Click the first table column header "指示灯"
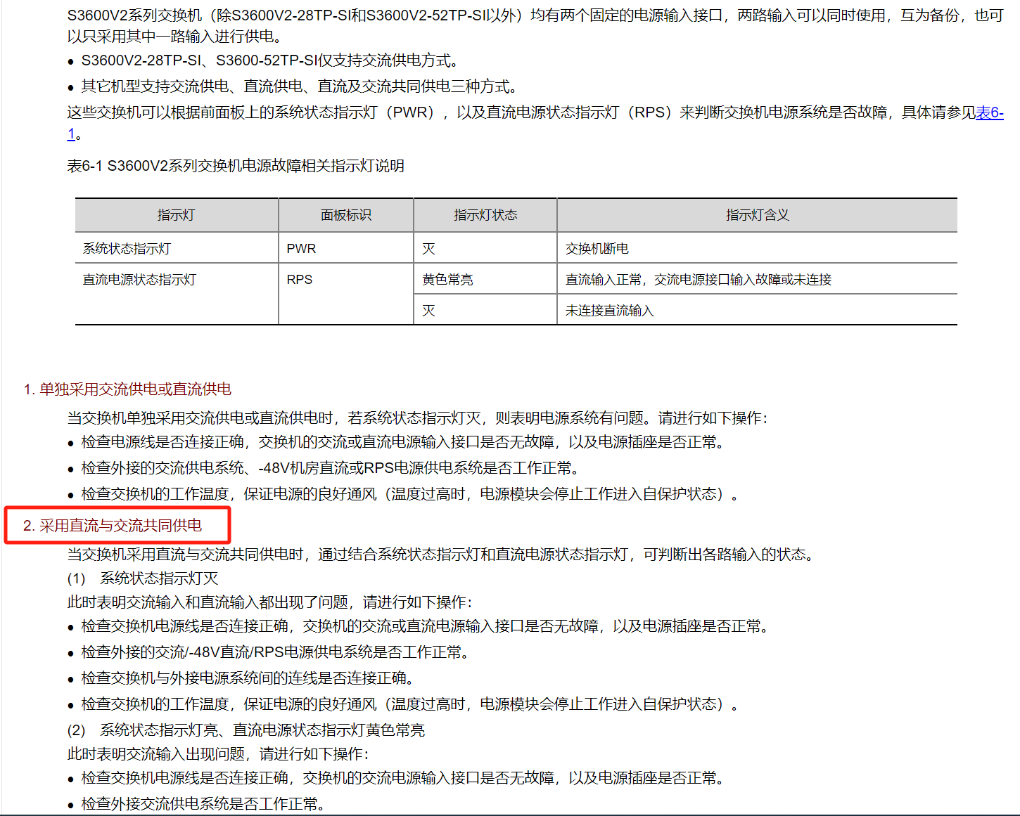1020x816 pixels. point(176,215)
